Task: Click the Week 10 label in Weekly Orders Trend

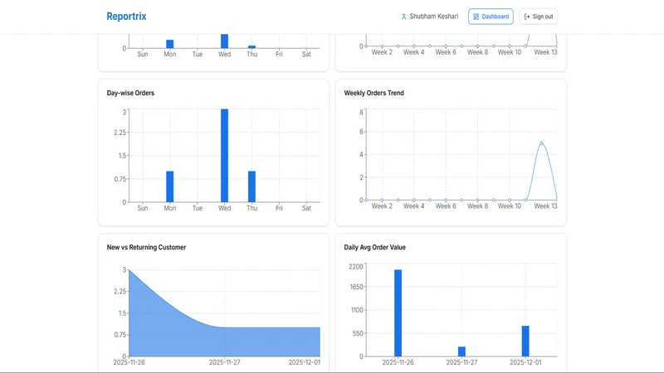Action: [510, 206]
